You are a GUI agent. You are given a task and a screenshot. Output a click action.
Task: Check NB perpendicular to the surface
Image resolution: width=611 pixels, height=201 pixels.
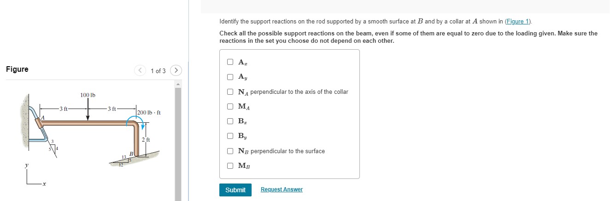[x=230, y=151]
